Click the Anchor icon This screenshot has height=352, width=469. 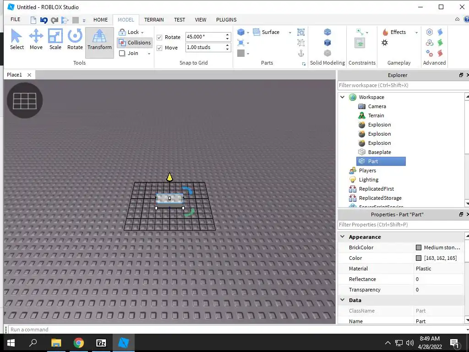(301, 53)
